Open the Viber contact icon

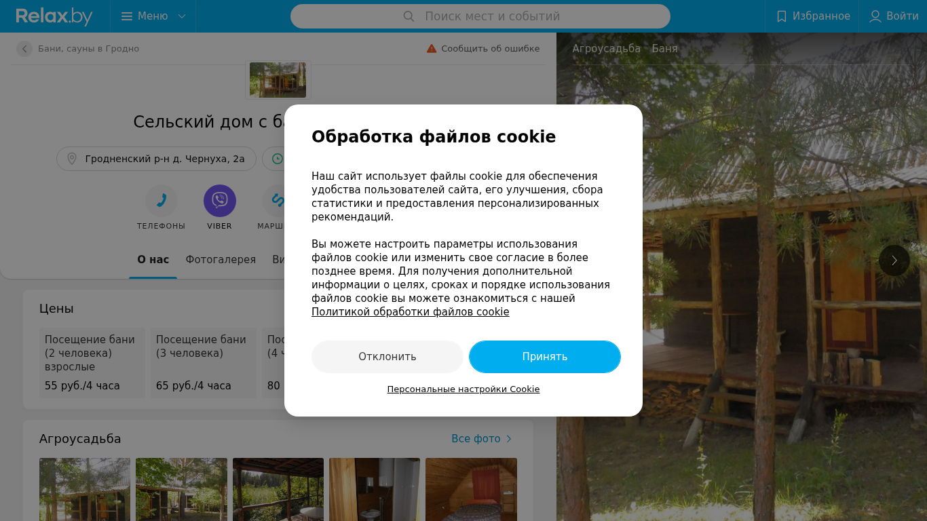[x=220, y=201]
